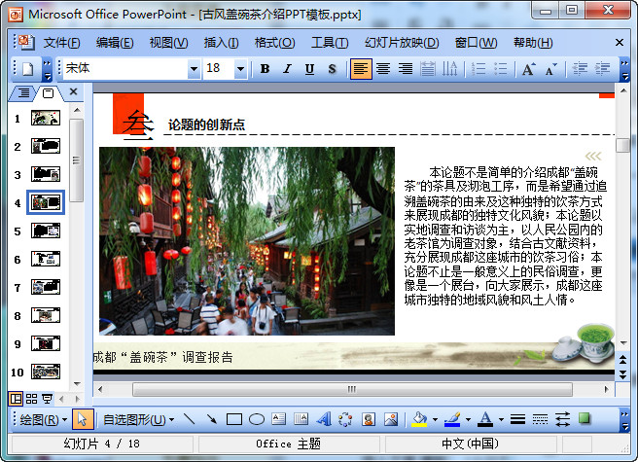
Task: Increase font size with large A icon
Action: click(528, 69)
